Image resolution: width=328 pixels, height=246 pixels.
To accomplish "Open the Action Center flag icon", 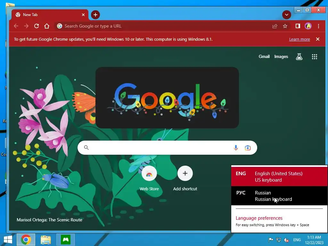I will [271, 240].
